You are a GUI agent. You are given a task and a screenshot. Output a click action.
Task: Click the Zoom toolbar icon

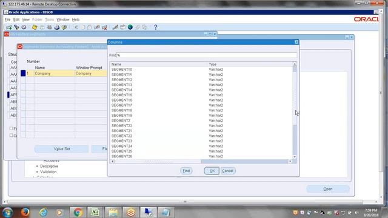tap(122, 27)
